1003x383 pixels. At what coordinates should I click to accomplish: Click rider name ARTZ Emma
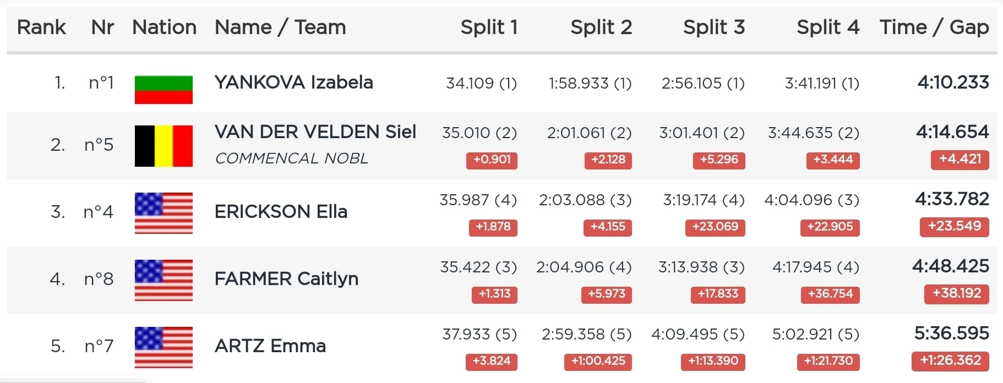(x=270, y=346)
